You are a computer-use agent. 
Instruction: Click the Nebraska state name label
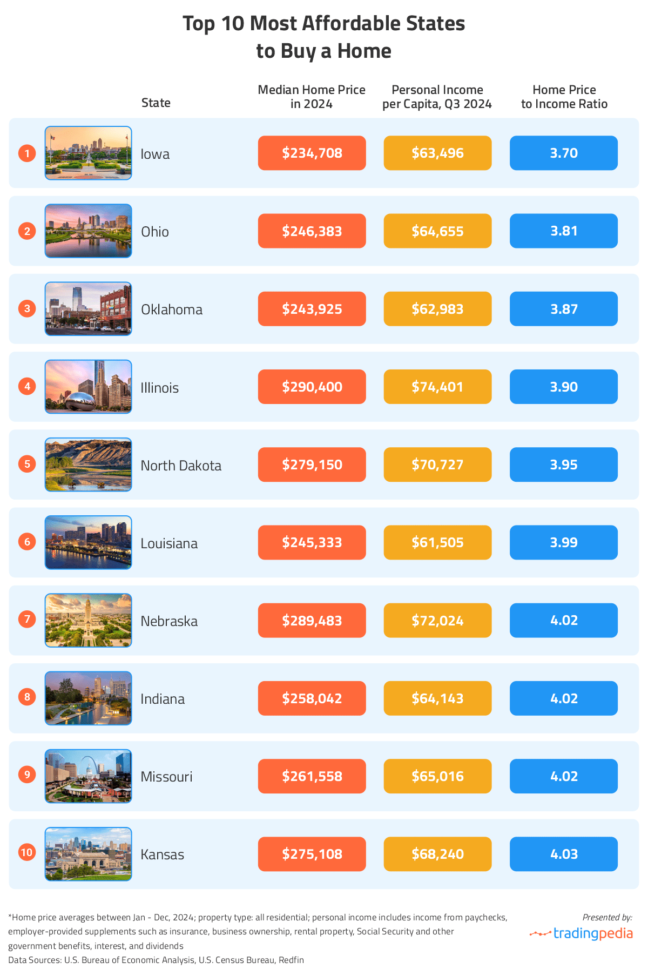[169, 621]
